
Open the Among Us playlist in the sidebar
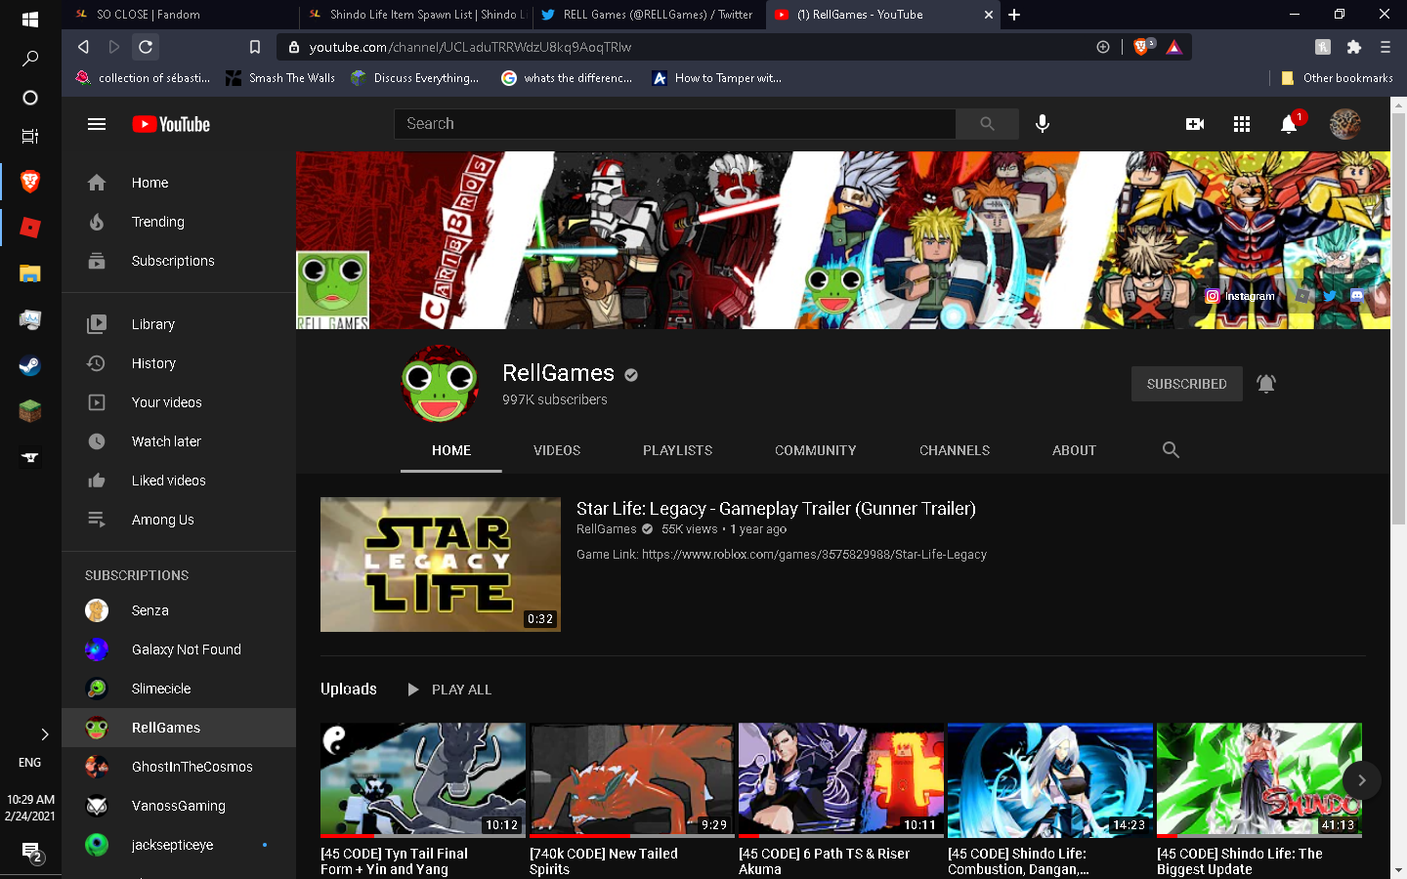[x=179, y=520]
